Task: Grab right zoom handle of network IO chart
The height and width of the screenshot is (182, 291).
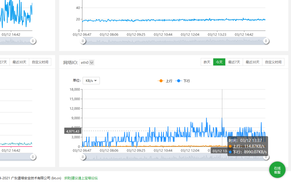Action: [x=266, y=157]
